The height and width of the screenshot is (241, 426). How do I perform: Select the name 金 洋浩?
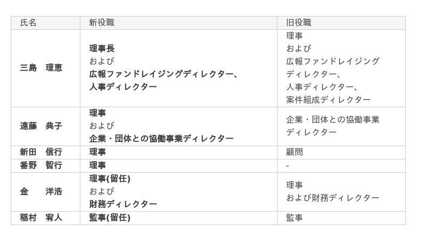coord(41,191)
